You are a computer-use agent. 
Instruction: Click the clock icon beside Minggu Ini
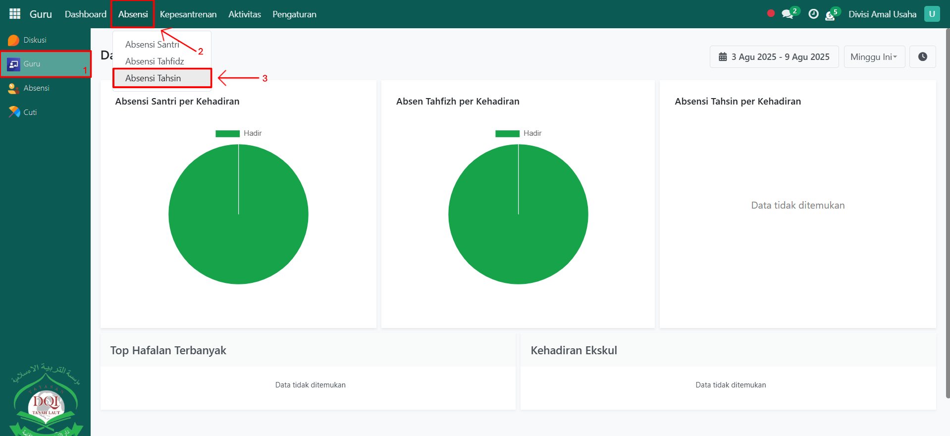[x=922, y=56]
